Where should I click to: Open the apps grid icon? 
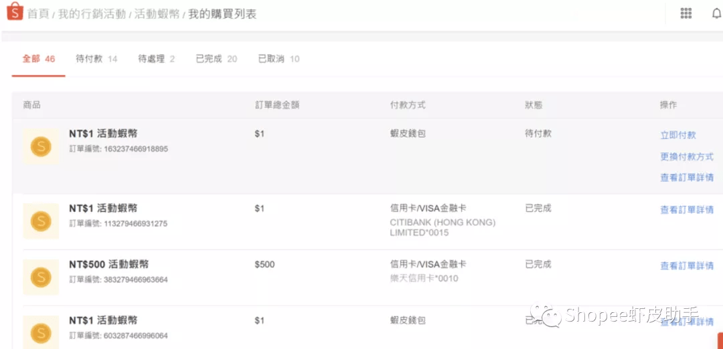tap(686, 13)
